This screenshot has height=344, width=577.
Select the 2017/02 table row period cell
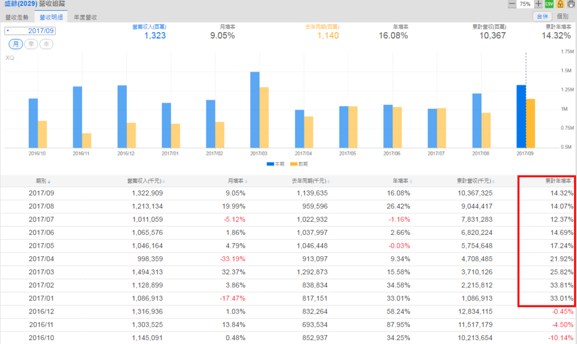coord(41,285)
